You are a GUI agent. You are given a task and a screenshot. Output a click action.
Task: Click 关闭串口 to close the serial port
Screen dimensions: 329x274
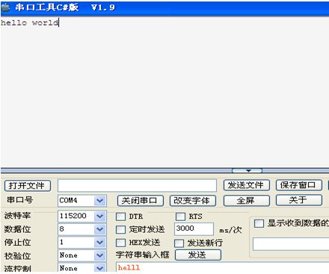(x=141, y=201)
